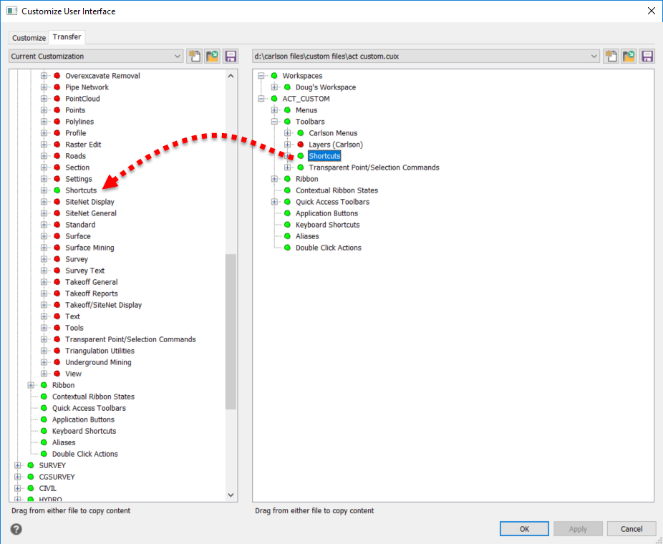Create new customization file in left pane

click(195, 57)
